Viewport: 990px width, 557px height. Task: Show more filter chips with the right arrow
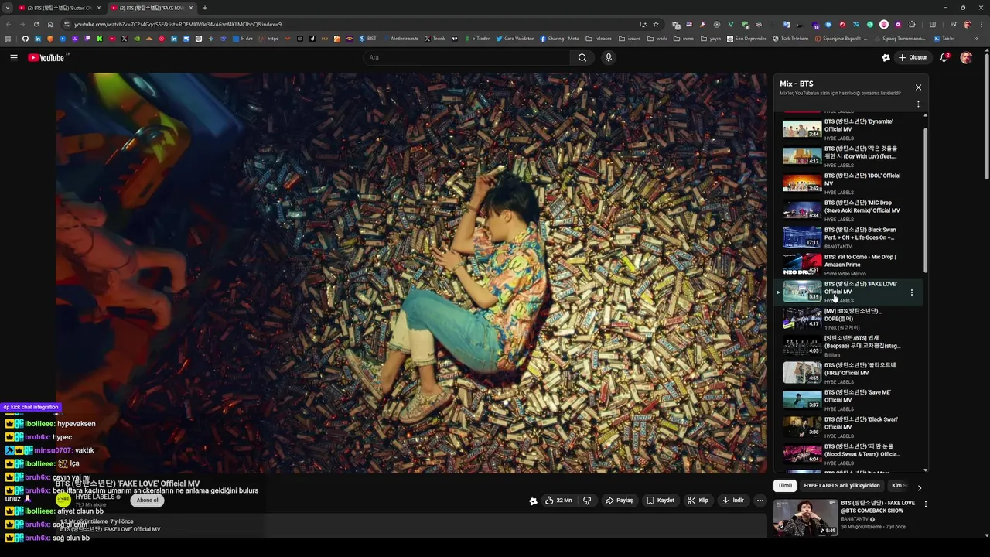coord(919,487)
